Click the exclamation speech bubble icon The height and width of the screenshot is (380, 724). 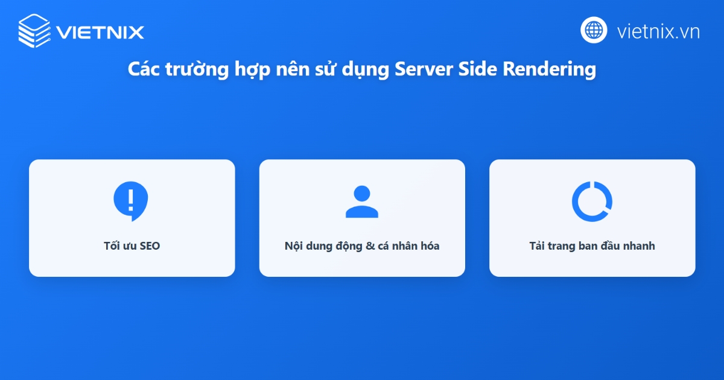point(132,200)
